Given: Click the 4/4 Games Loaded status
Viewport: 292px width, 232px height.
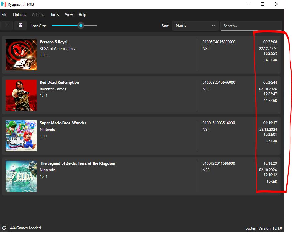Looking at the screenshot, I should tap(25, 228).
